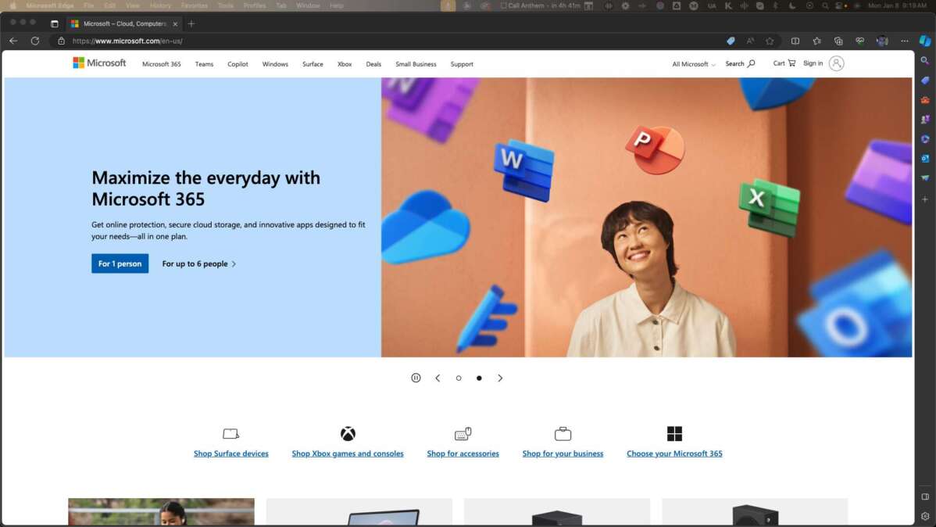This screenshot has width=936, height=527.
Task: Click the Microsoft logo
Action: click(x=99, y=63)
